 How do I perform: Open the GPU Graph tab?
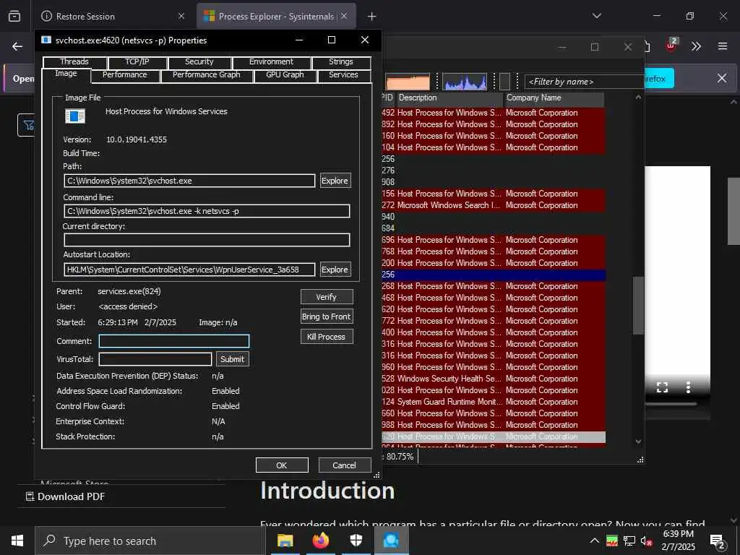[285, 75]
